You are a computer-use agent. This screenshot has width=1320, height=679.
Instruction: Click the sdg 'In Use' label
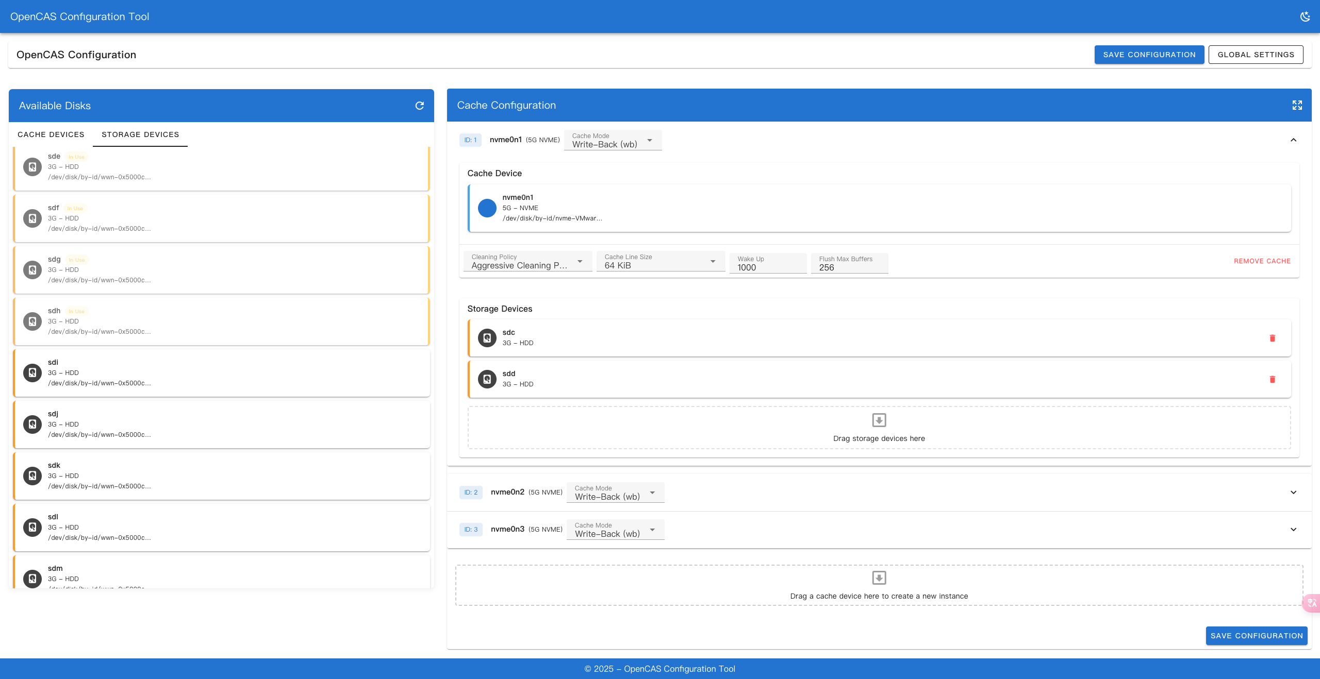(77, 260)
